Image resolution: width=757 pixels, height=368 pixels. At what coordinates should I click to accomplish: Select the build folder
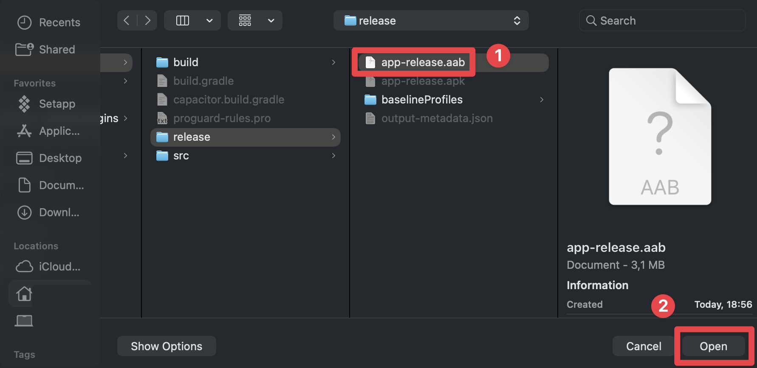pos(245,62)
